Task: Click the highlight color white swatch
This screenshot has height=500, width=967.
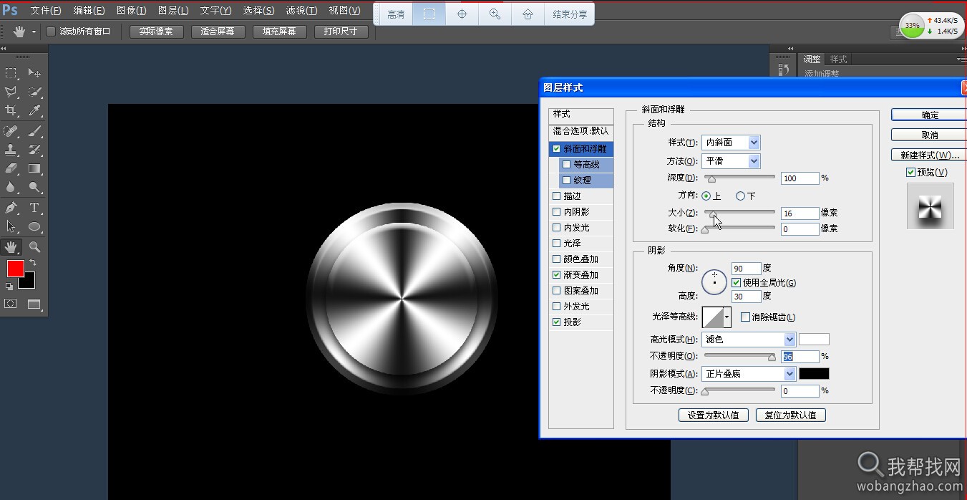Action: pyautogui.click(x=814, y=340)
